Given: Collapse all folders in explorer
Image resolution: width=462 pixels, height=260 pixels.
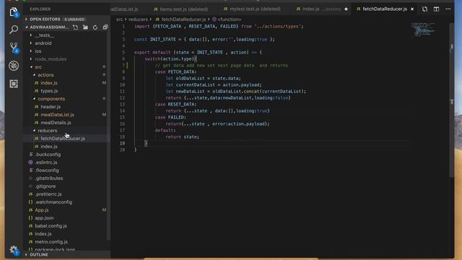Looking at the screenshot, I should coord(105,27).
